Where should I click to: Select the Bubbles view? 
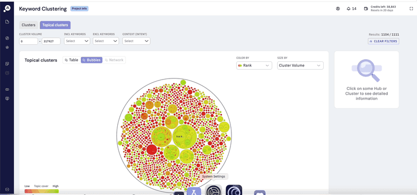click(92, 60)
